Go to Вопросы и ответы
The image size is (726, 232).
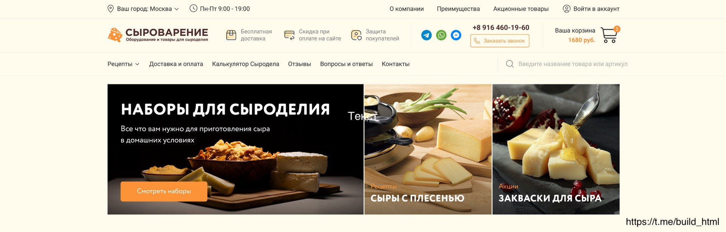(x=346, y=64)
